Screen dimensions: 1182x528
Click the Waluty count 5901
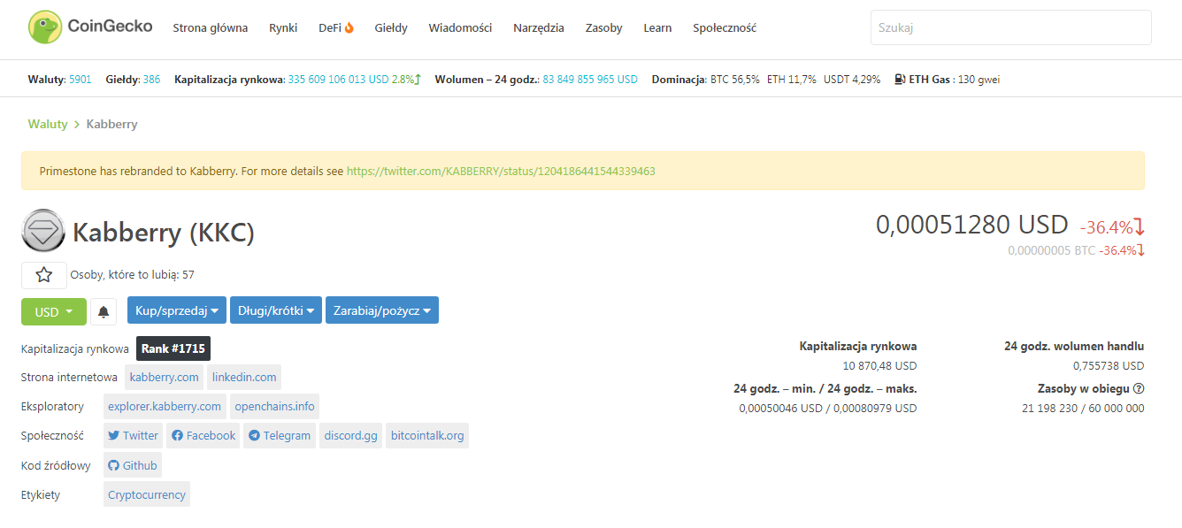[81, 79]
